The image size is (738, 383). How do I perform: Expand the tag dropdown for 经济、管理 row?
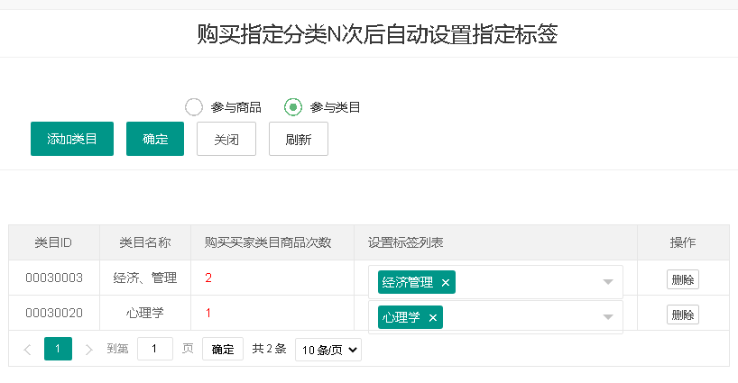pyautogui.click(x=608, y=282)
